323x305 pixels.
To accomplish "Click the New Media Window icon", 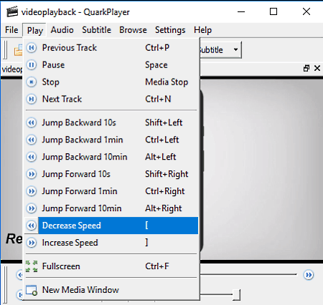I will [x=32, y=290].
